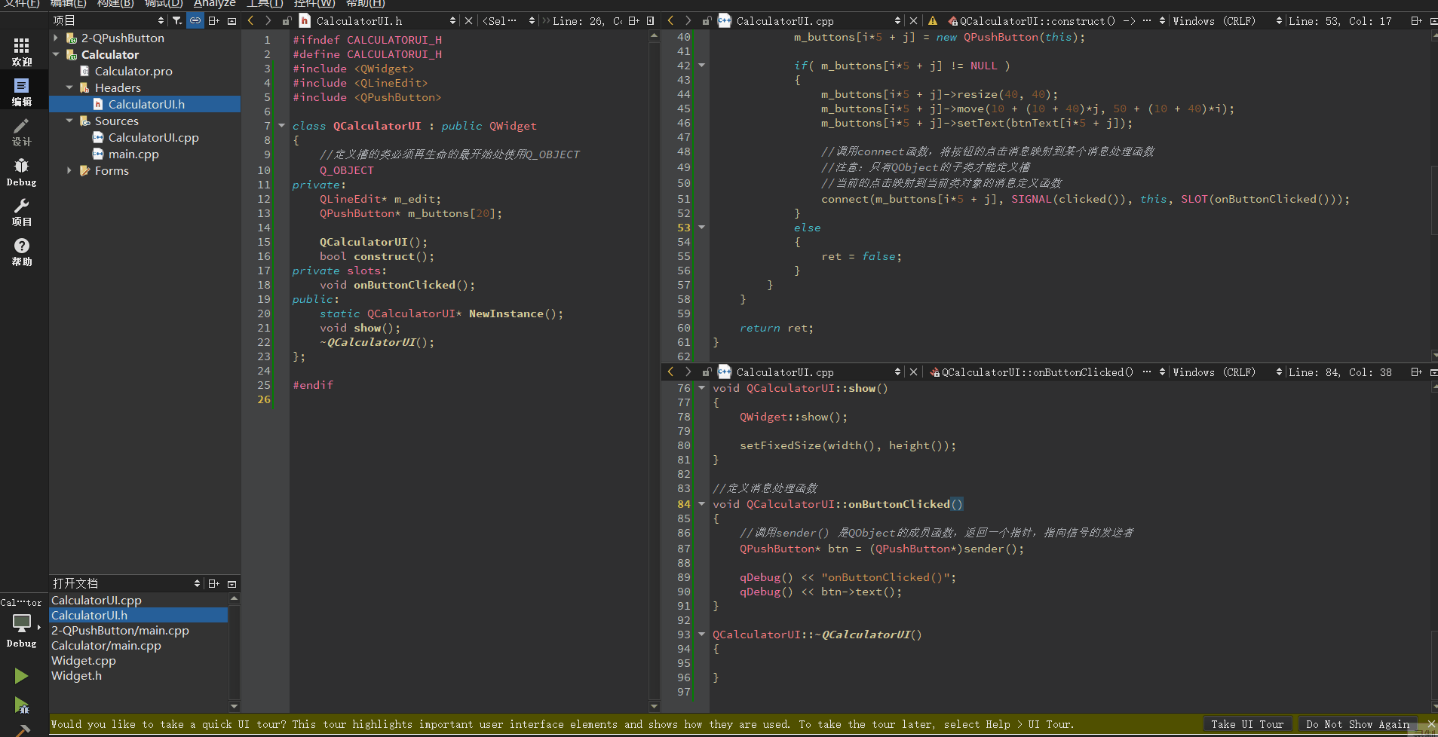Go forward in top-right CalculatorUI.cpp editor
The width and height of the screenshot is (1438, 737).
pyautogui.click(x=688, y=21)
